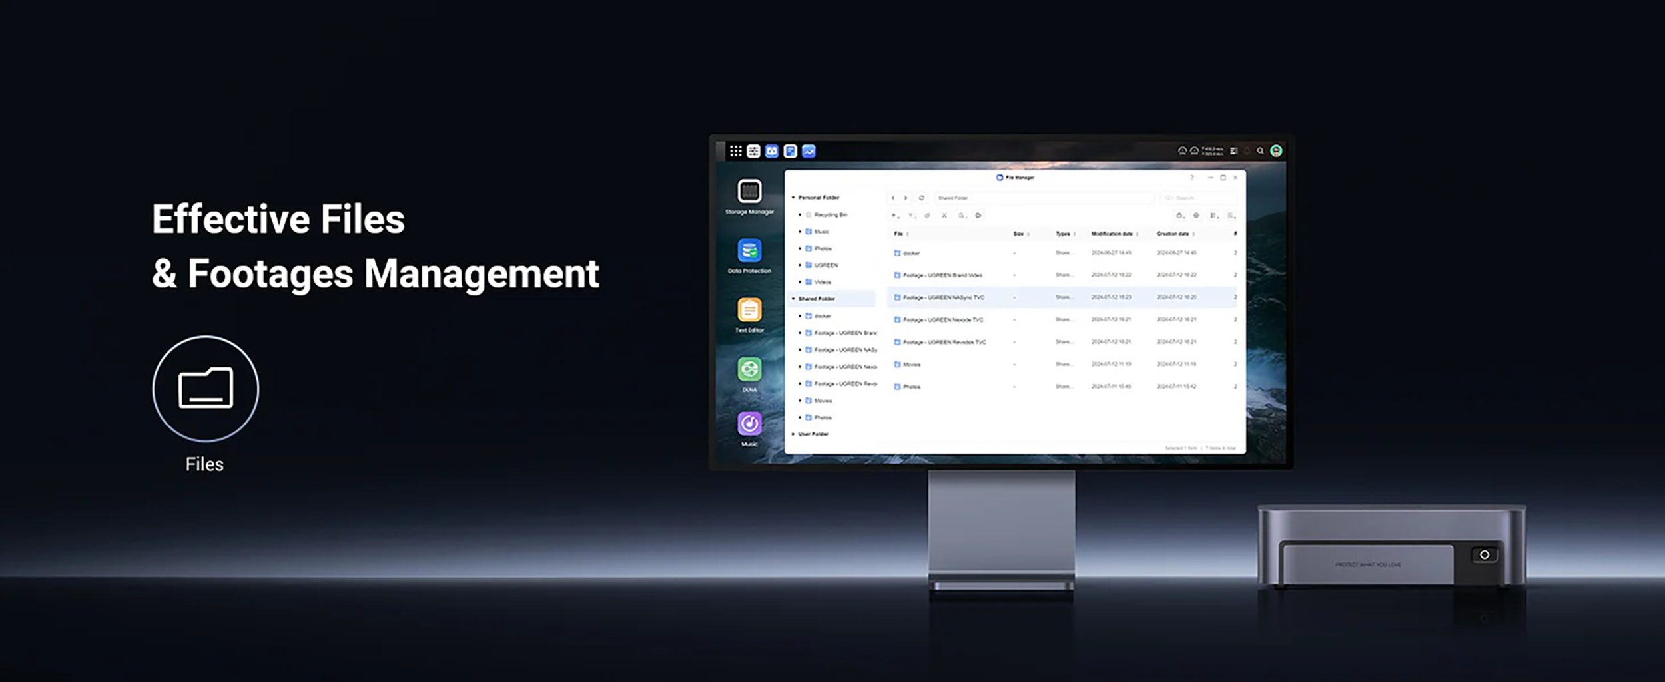Click the File Manager Search box
This screenshot has width=1665, height=682.
[x=1199, y=198]
